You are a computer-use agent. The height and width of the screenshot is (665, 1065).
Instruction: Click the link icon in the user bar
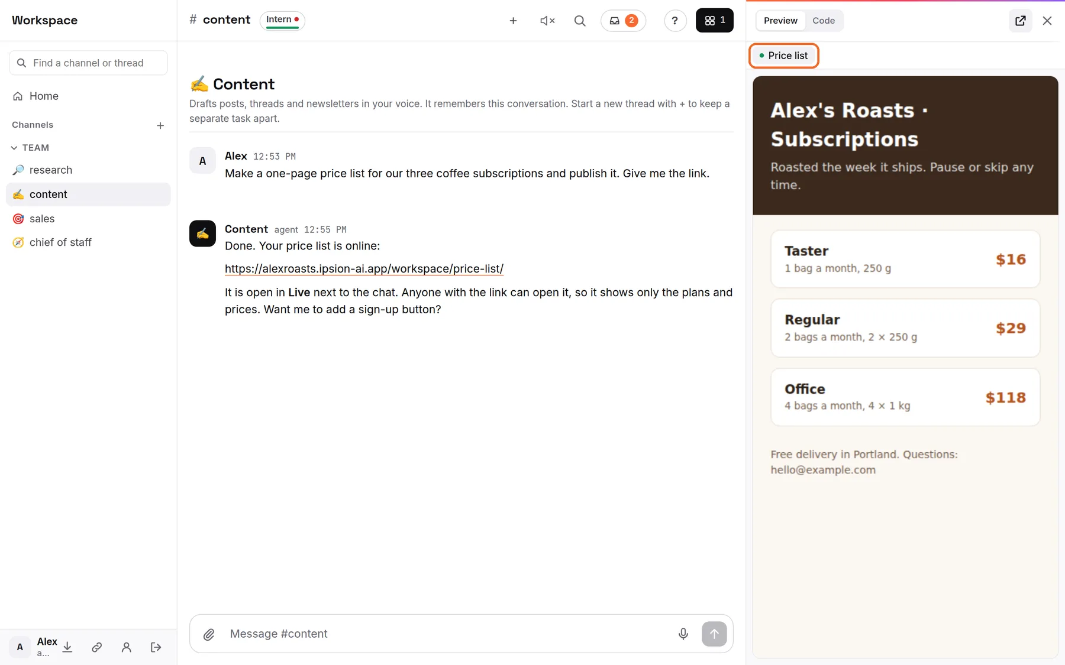point(97,647)
